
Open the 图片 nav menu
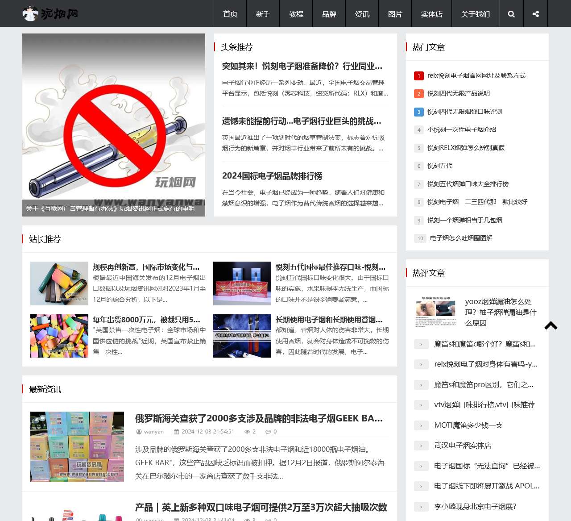(395, 14)
